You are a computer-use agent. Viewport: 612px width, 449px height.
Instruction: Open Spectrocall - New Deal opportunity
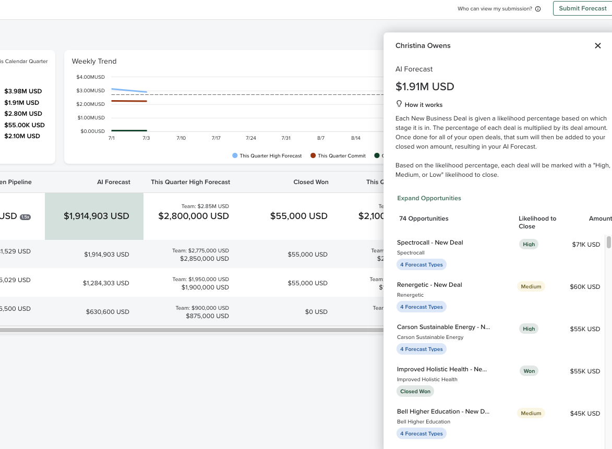coord(429,242)
